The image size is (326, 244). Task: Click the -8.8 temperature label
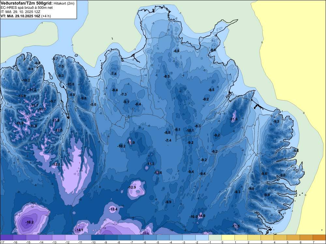(167, 132)
